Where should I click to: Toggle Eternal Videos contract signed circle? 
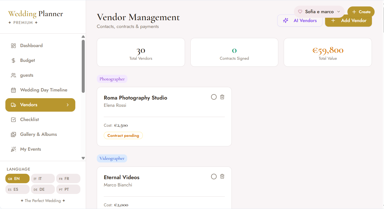[214, 176]
